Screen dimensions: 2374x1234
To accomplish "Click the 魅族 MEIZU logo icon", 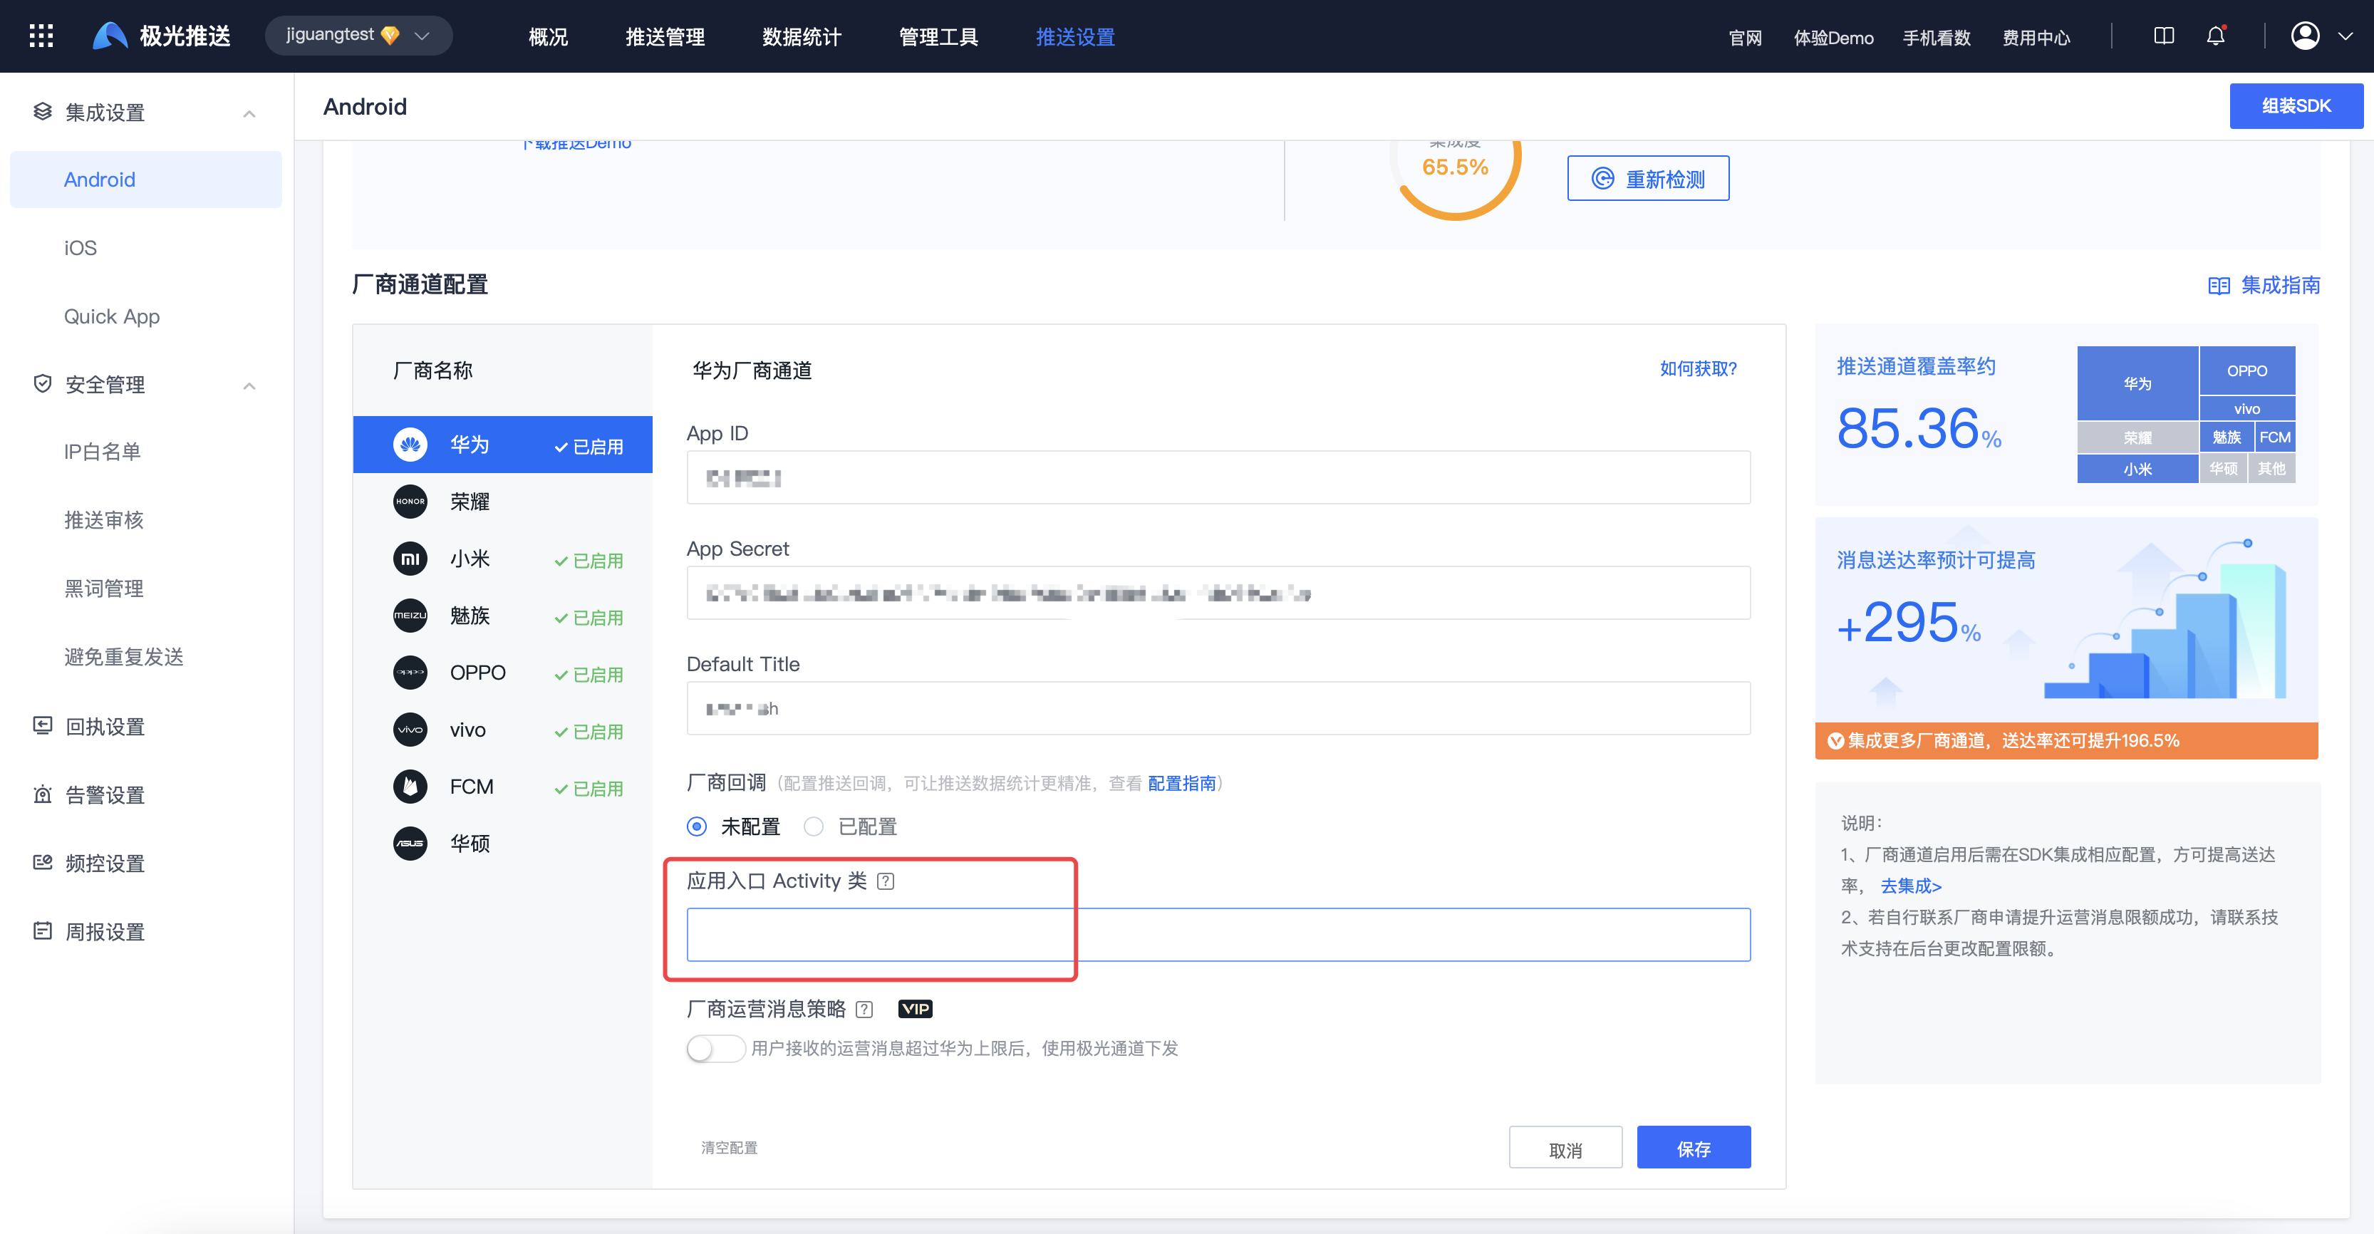I will (410, 616).
